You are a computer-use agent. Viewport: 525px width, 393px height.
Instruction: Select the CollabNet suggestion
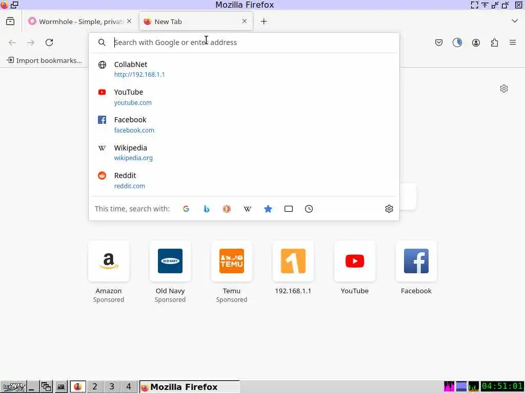(x=244, y=69)
